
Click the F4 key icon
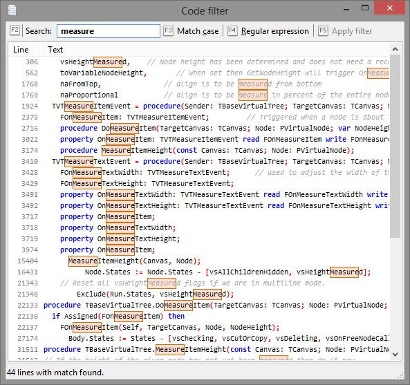coord(232,31)
